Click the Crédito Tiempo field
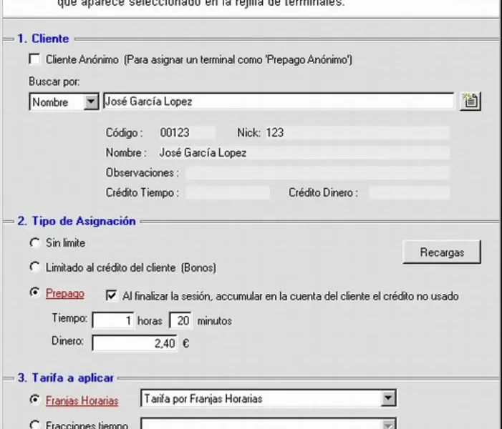Image resolution: width=502 pixels, height=429 pixels. 228,193
